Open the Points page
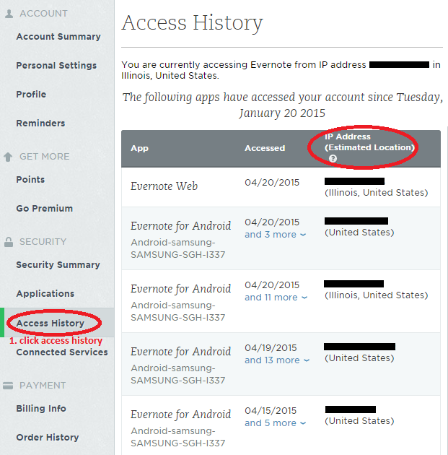The height and width of the screenshot is (455, 448). point(30,180)
